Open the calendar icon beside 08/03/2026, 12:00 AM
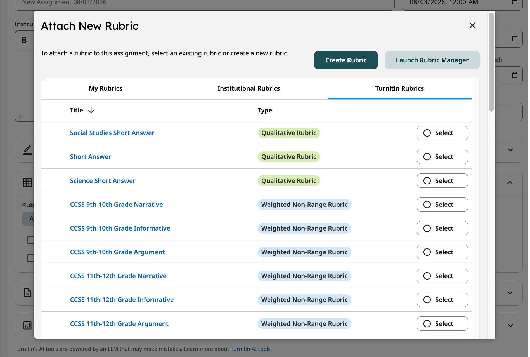 click(515, 2)
